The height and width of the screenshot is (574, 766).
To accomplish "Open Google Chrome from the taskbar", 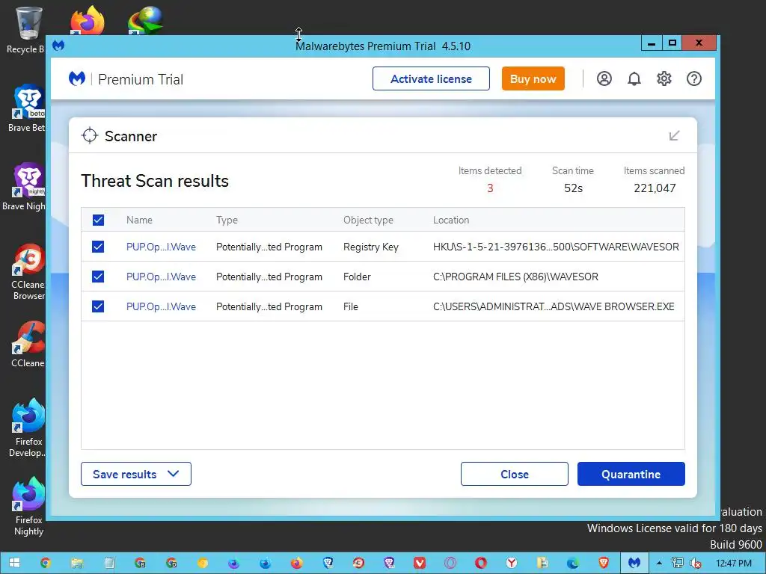I will (x=46, y=563).
